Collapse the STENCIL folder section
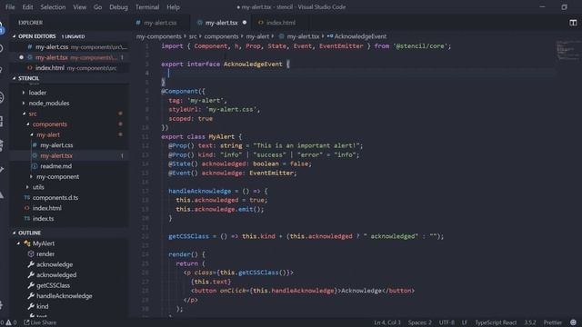 [x=15, y=78]
